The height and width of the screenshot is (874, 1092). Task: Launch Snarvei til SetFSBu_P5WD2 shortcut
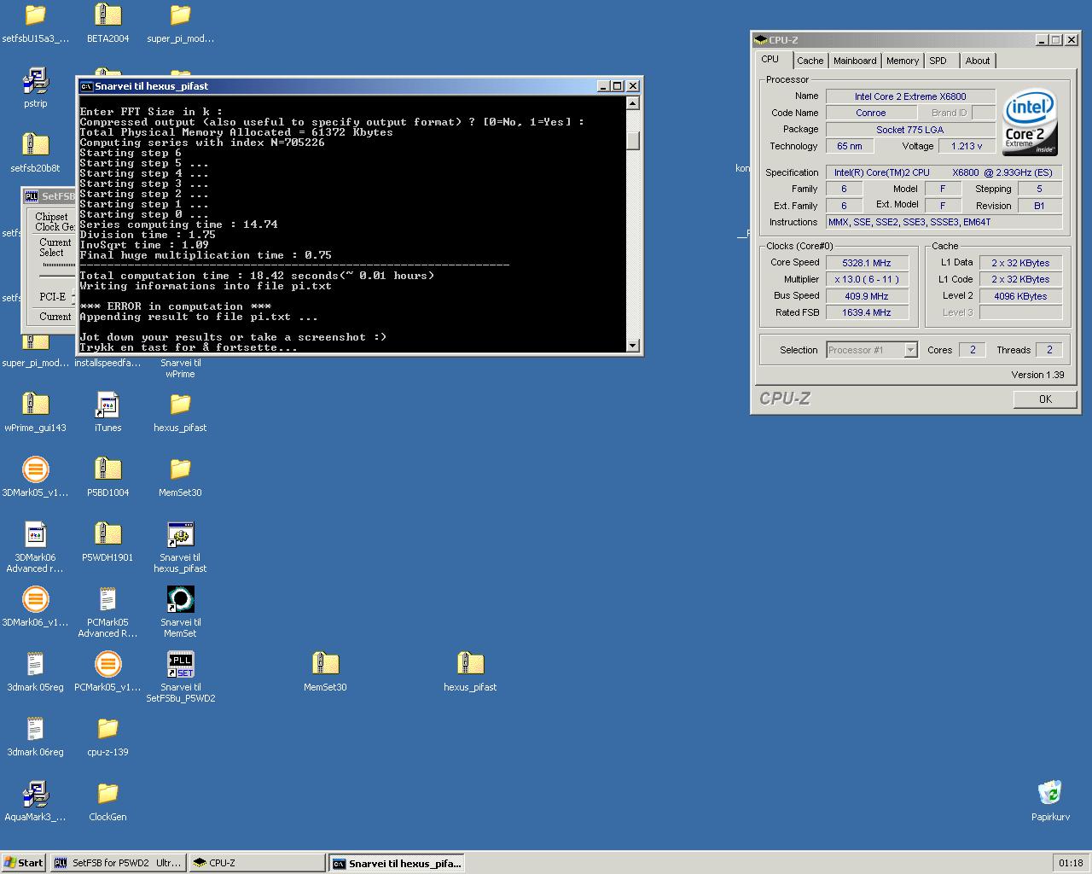[180, 664]
